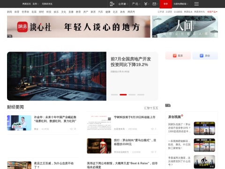Expand the 注册免费邮箱 dropdown
Viewport: 225px width, 169px height.
(x=181, y=4)
